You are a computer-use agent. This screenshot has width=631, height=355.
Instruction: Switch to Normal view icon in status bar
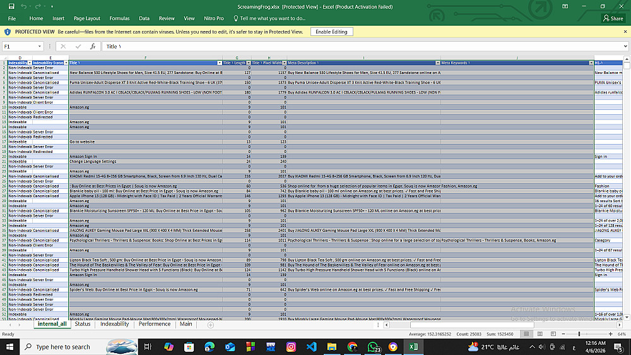click(526, 334)
